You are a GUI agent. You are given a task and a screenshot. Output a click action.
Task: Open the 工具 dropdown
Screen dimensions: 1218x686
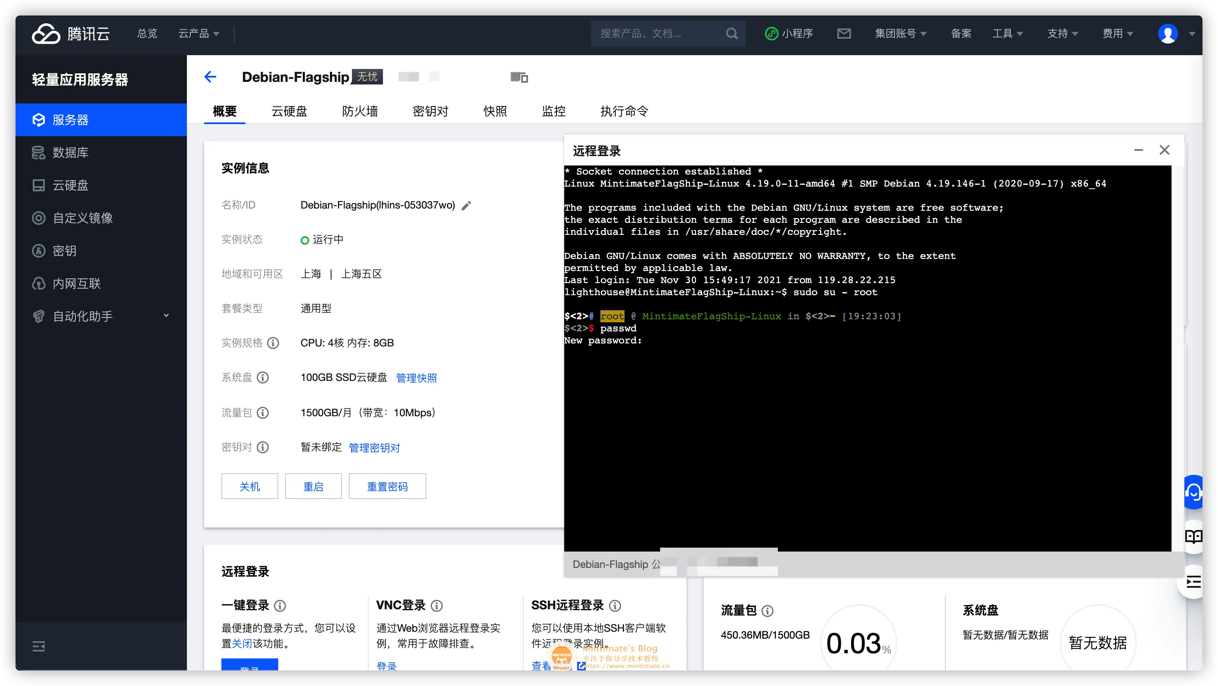point(1007,34)
